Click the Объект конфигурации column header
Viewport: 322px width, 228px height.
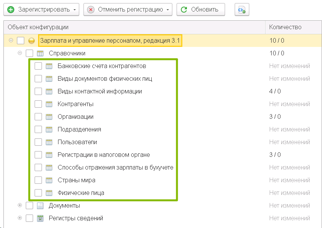[38, 27]
